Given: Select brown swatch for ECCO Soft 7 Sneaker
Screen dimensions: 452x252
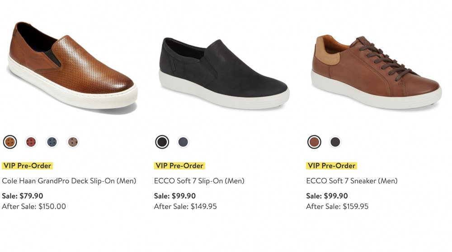Looking at the screenshot, I should [x=314, y=142].
